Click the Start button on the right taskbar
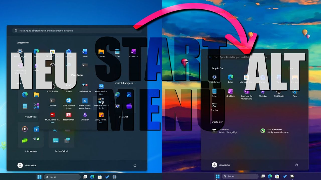 click(217, 176)
